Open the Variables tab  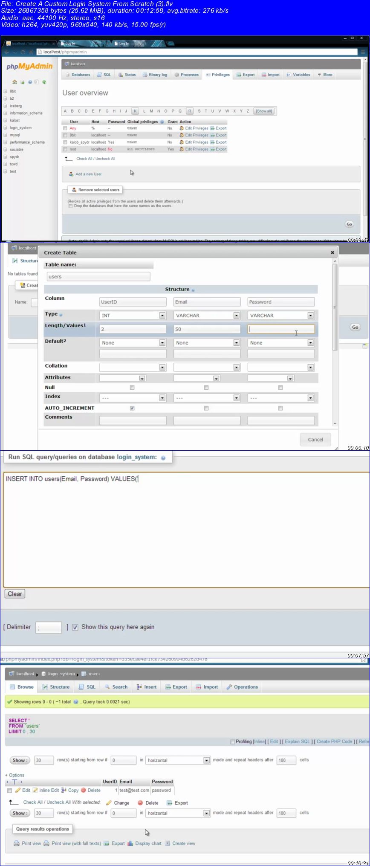point(298,75)
